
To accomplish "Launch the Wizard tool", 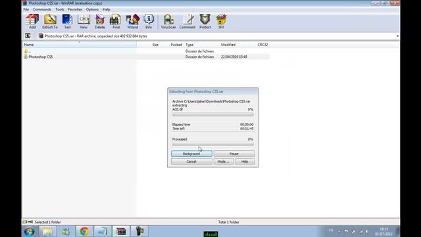I will pyautogui.click(x=132, y=22).
